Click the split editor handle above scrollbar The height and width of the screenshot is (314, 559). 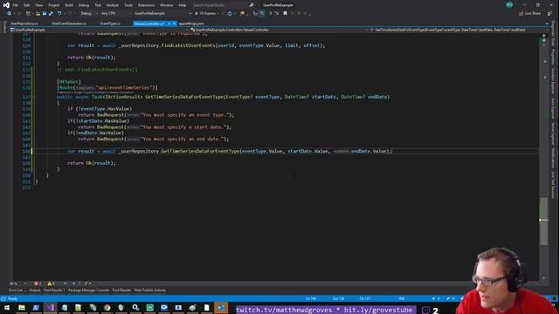tap(543, 35)
